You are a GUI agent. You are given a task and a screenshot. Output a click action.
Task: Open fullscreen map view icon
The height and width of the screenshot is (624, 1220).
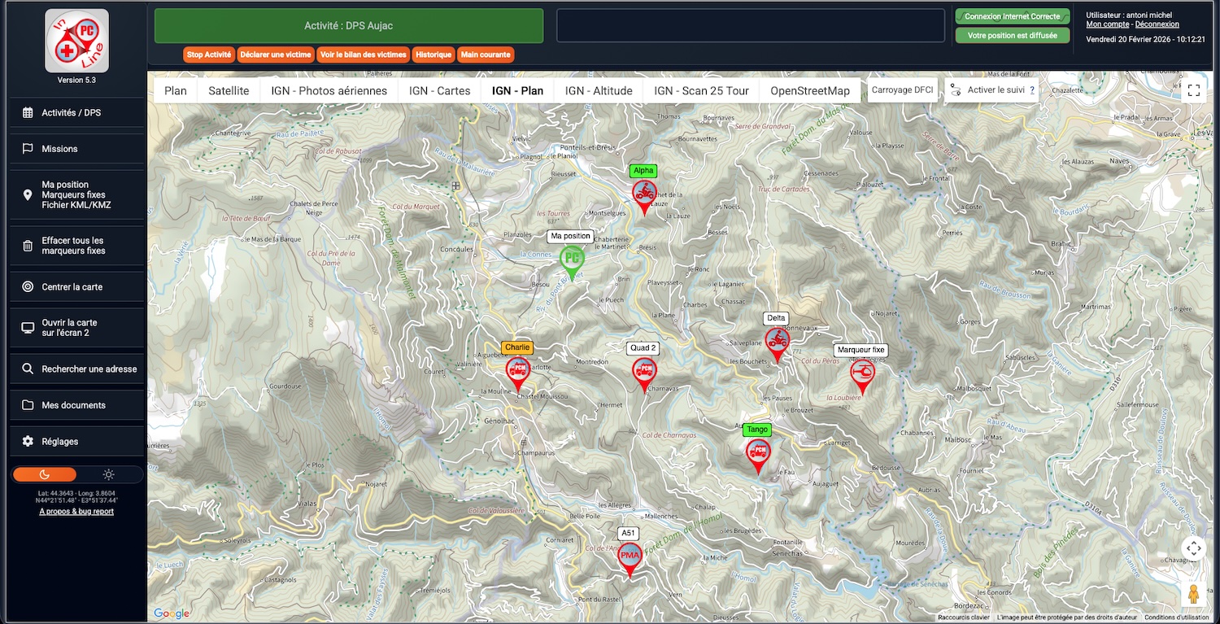[x=1193, y=91]
